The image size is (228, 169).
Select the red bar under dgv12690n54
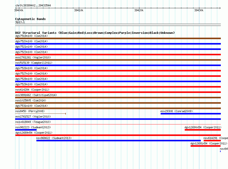point(203,130)
